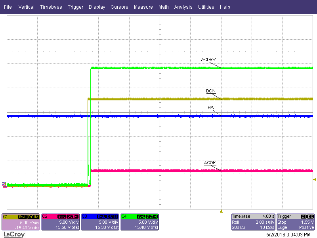Open the Display menu
The image size is (317, 238).
point(97,7)
